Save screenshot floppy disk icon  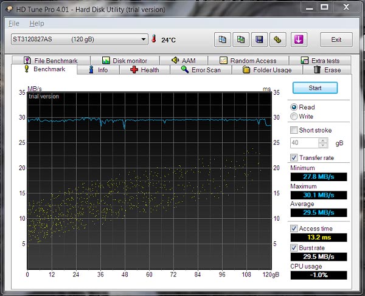(259, 40)
